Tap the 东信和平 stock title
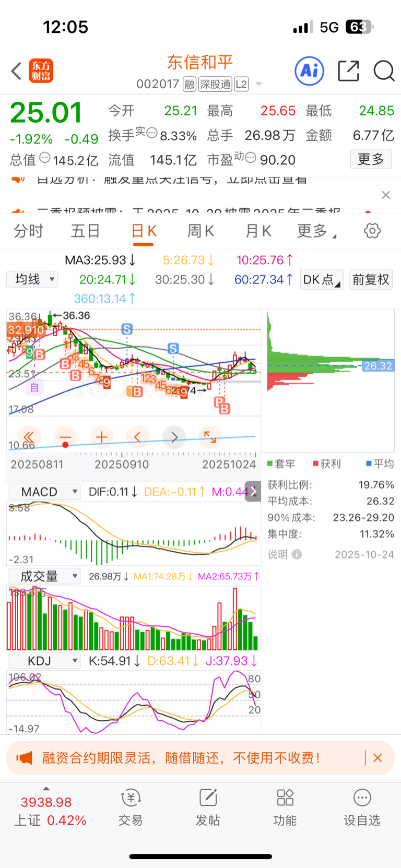The height and width of the screenshot is (868, 401). [200, 63]
